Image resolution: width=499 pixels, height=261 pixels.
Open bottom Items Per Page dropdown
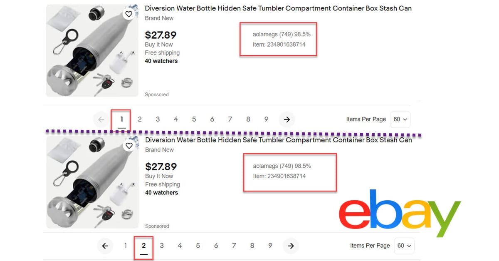tap(404, 246)
